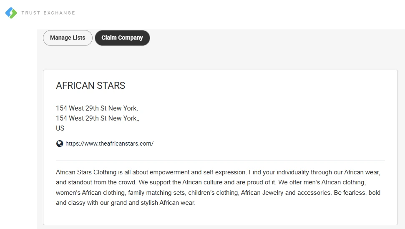Open the theafricanstars.com website link

click(x=109, y=143)
